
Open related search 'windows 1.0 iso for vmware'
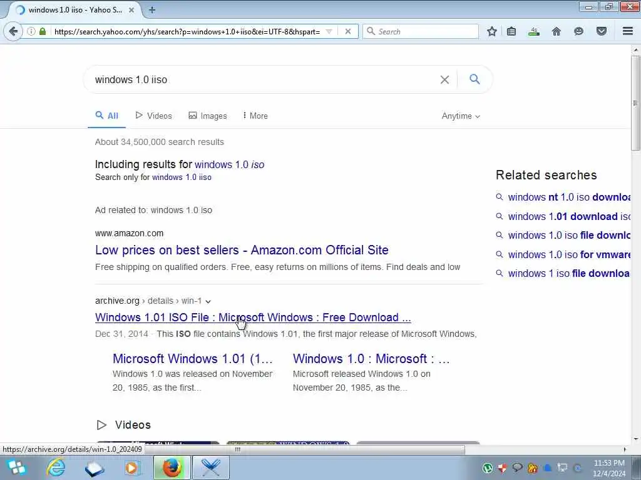568,255
